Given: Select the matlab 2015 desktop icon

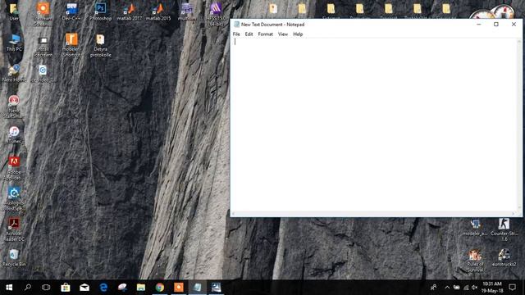Looking at the screenshot, I should pos(158,11).
